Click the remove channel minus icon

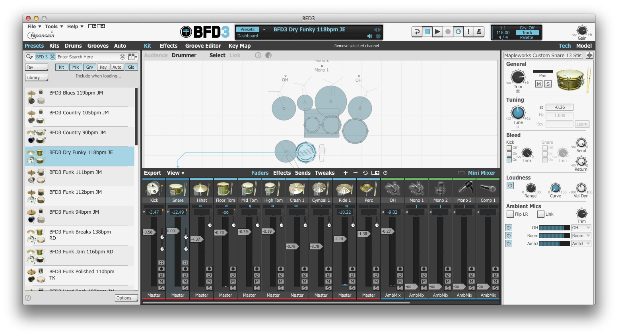[x=356, y=173]
